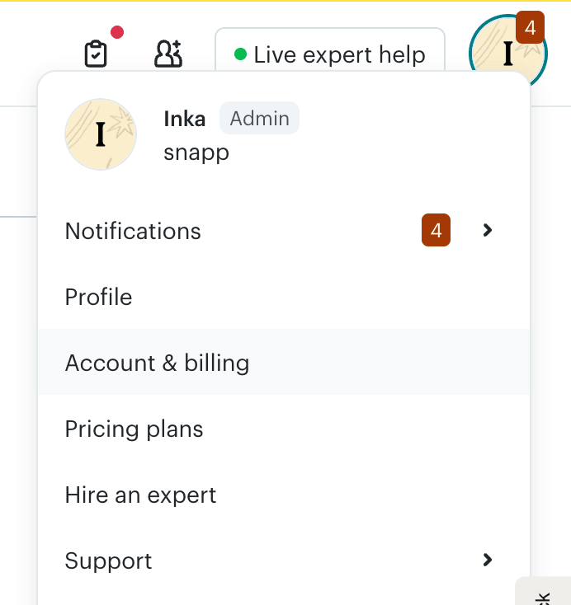Choose Hire an expert
This screenshot has width=571, height=605.
tap(284, 495)
